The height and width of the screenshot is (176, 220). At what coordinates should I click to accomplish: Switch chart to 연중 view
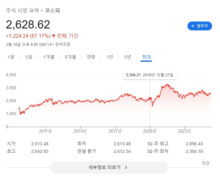click(x=91, y=57)
